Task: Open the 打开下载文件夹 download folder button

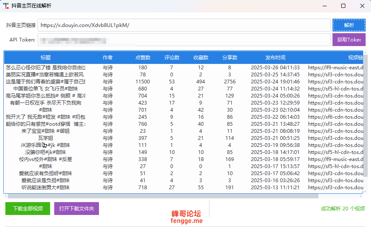Action: pos(77,208)
